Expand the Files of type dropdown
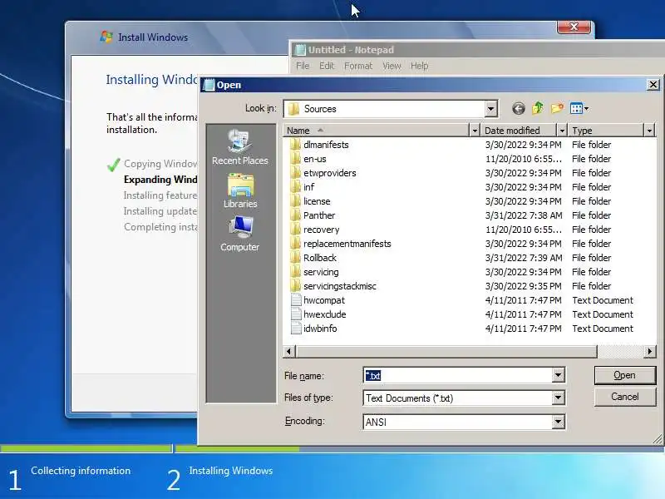Screen dimensions: 665x499 coord(558,398)
